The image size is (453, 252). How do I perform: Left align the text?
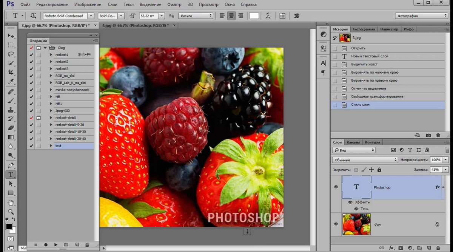(x=222, y=16)
